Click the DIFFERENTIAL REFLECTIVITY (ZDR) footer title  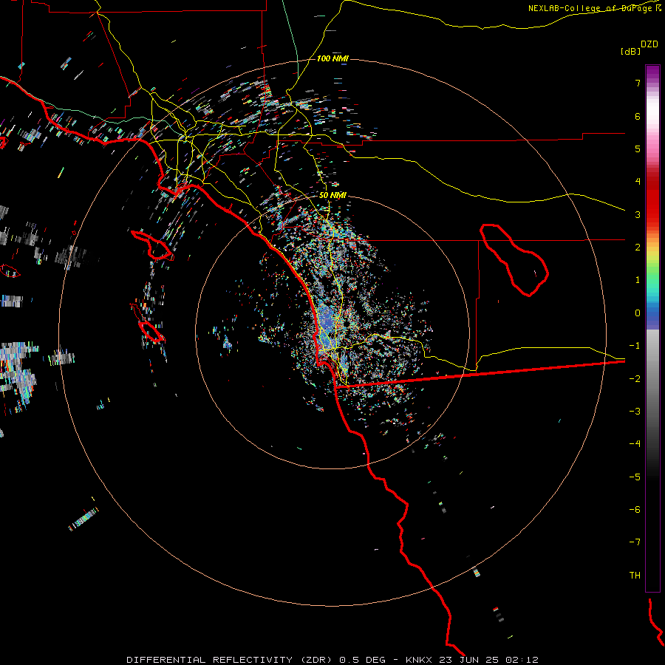click(229, 660)
